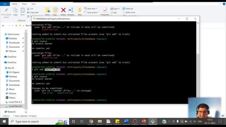Click the ENG language indicator
The height and width of the screenshot is (127, 226).
(200, 121)
